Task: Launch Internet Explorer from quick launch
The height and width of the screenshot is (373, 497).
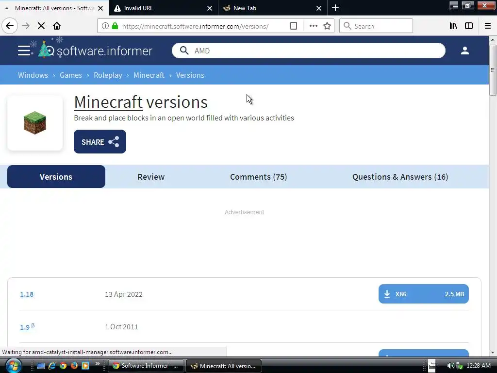Action: (52, 366)
